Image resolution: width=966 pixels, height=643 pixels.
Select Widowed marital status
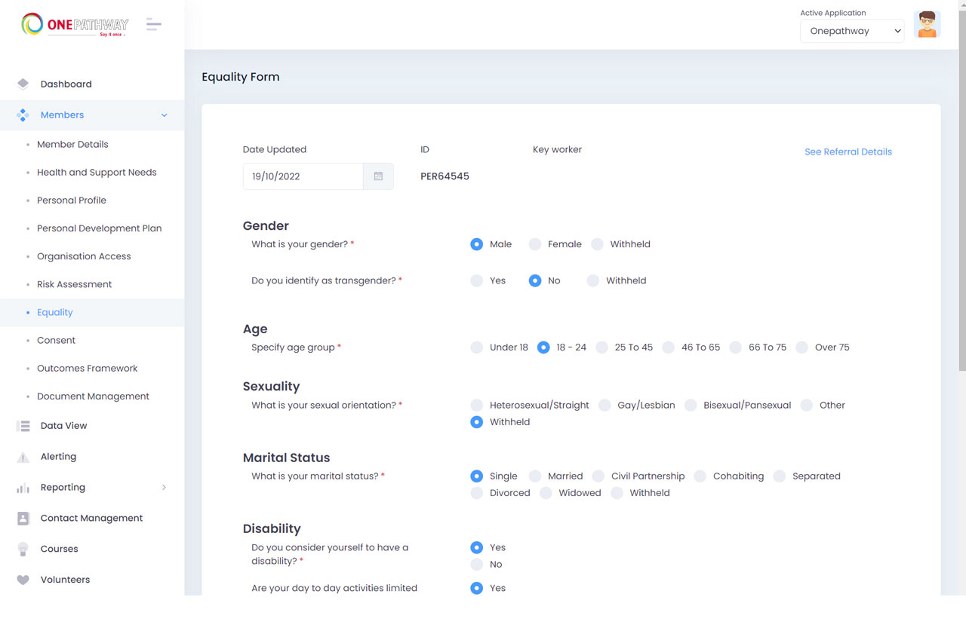coord(546,493)
